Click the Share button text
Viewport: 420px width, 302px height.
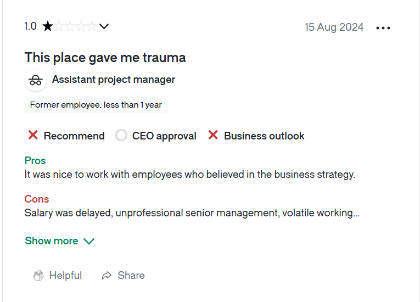[x=131, y=276]
